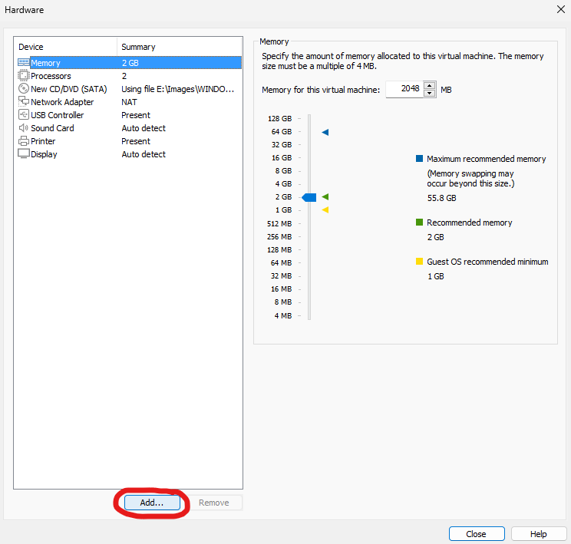The height and width of the screenshot is (544, 571).
Task: Select the USB Controller icon
Action: click(23, 115)
